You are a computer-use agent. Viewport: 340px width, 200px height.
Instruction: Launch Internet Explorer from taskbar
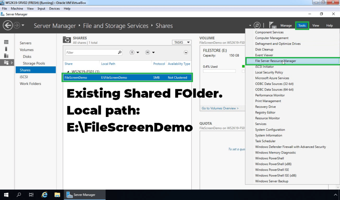click(44, 195)
